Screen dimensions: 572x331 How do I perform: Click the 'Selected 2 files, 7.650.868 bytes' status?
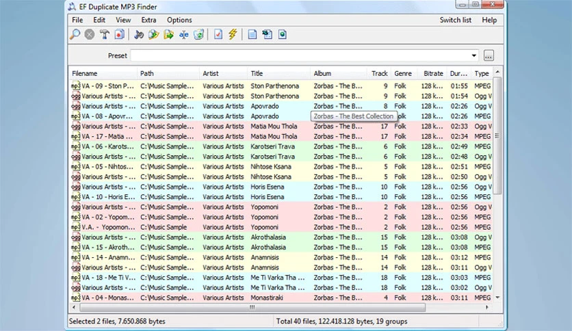(117, 321)
